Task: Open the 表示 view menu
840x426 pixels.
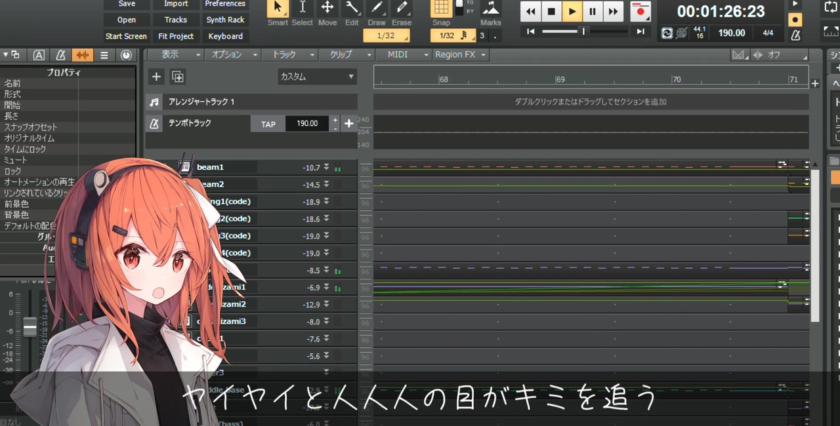Action: (175, 54)
